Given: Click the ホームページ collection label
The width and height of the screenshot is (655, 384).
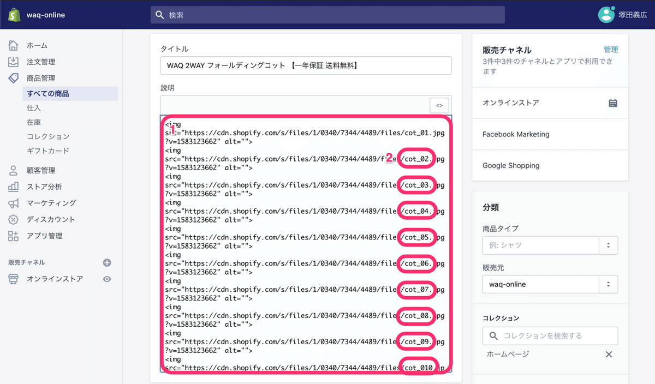Looking at the screenshot, I should coord(508,354).
